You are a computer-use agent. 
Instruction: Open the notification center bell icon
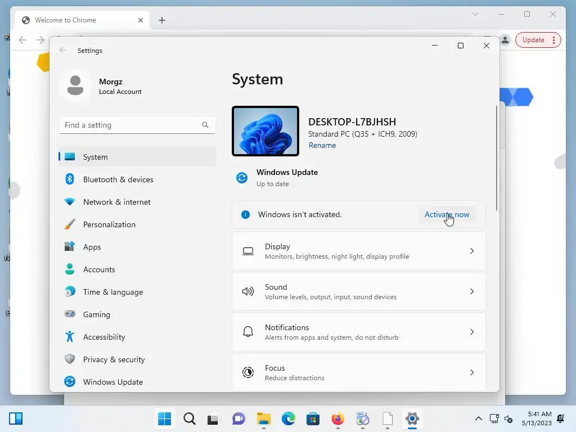pos(561,418)
